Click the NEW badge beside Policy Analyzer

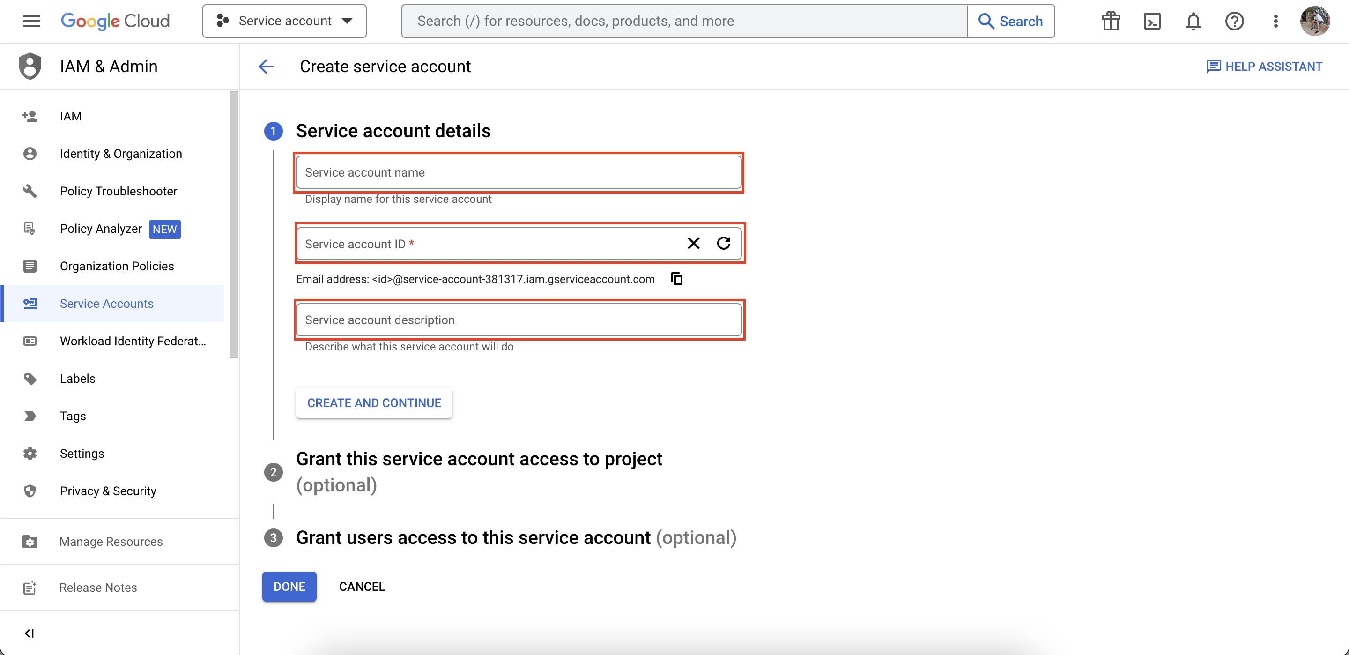pyautogui.click(x=164, y=229)
